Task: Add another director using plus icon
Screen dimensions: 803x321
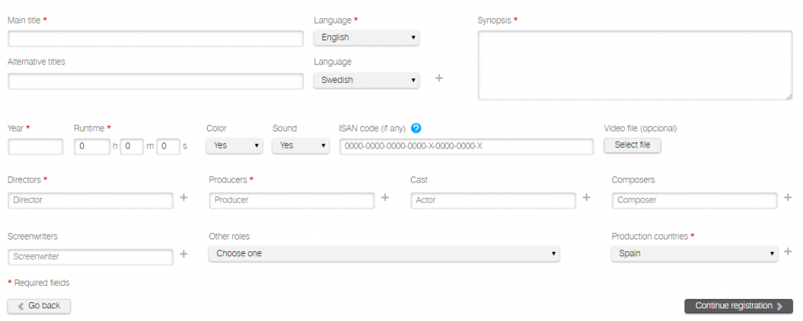Action: [184, 198]
